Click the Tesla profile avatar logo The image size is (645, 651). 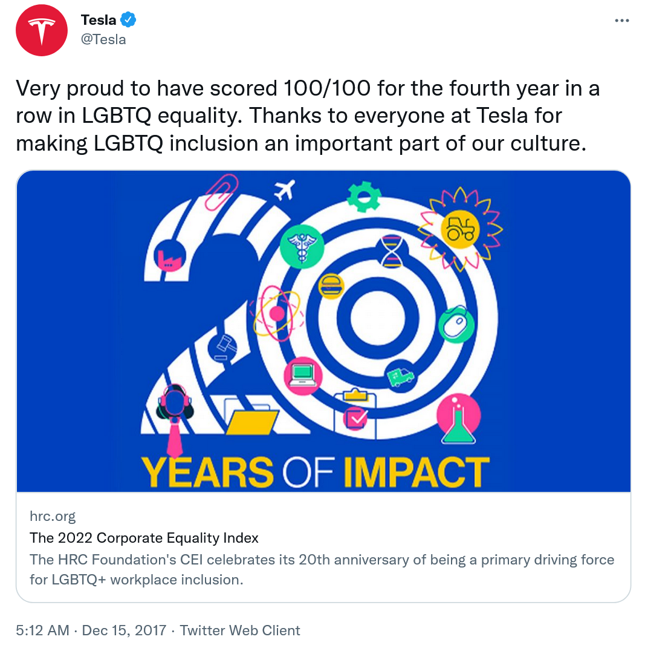[x=41, y=30]
